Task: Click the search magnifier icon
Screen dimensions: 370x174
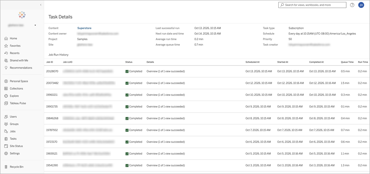Action: [x=282, y=5]
